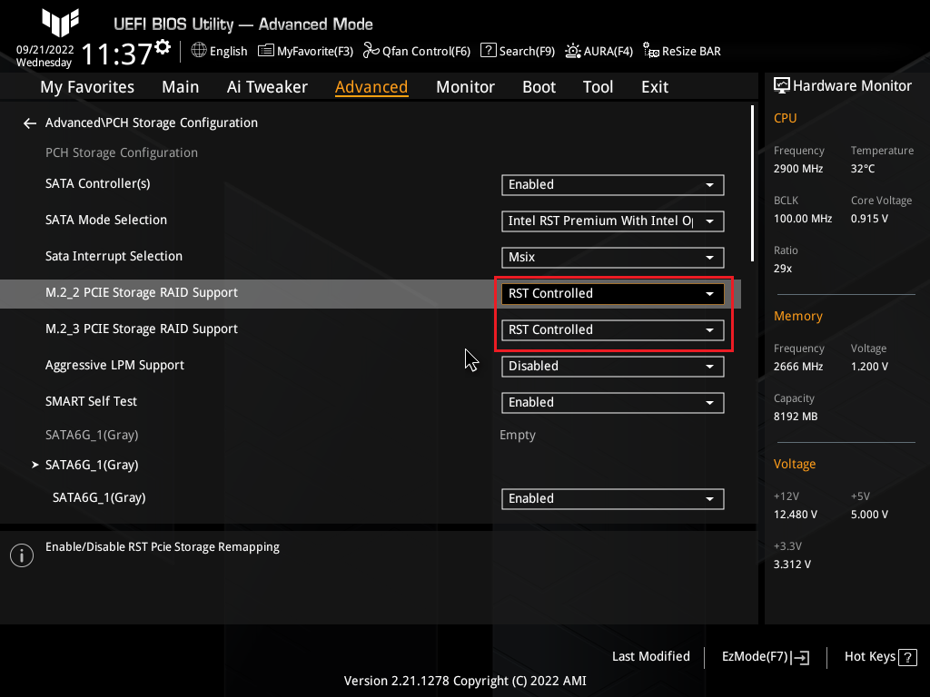Open the indented SATA6G_1(Gray) Enabled dropdown
This screenshot has height=697, width=930.
(612, 499)
